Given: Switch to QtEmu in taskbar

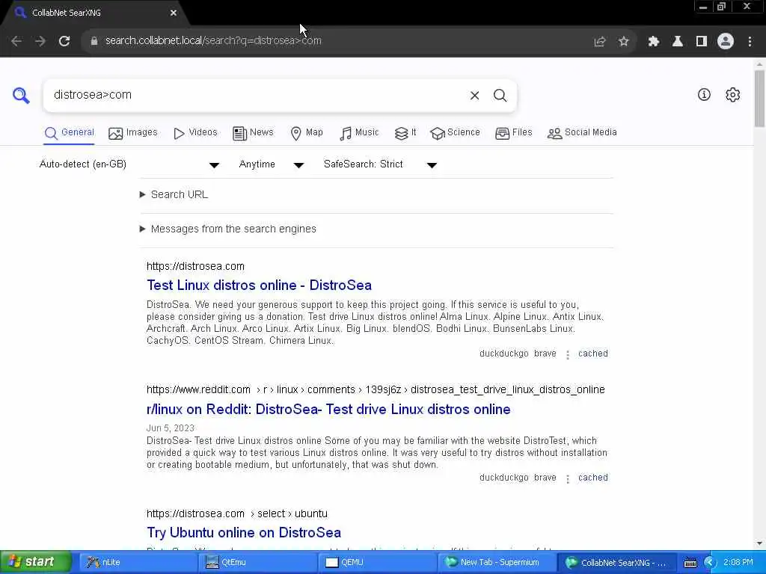Looking at the screenshot, I should coord(257,562).
